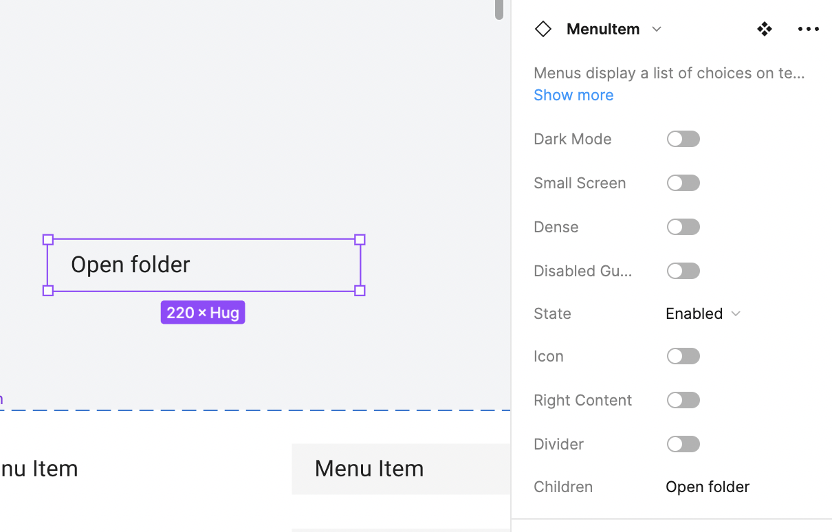Click the Children value reading Open folder
832x532 pixels.
click(707, 487)
